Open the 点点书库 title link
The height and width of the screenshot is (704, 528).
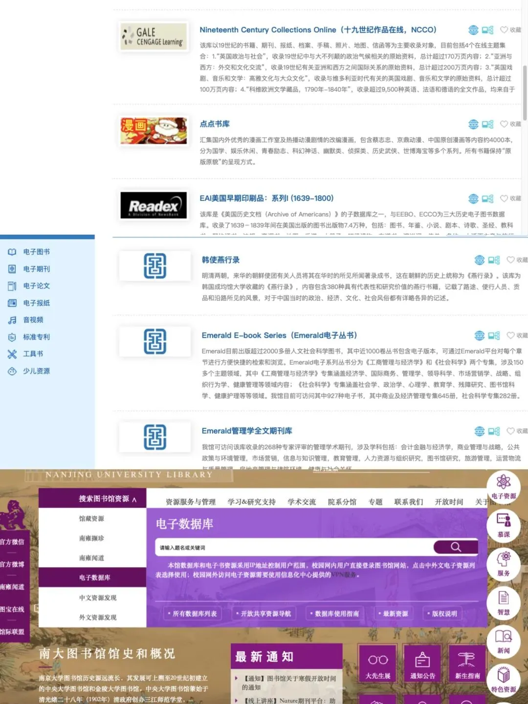[215, 124]
